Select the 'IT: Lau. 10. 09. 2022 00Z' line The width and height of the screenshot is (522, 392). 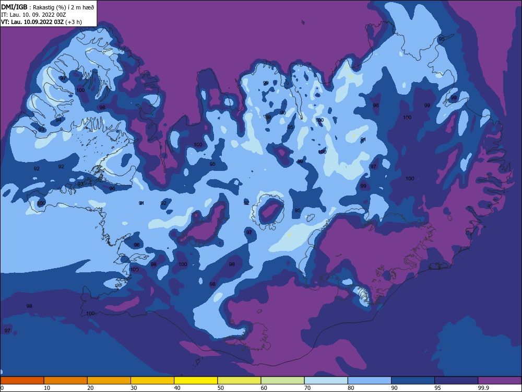click(x=33, y=15)
